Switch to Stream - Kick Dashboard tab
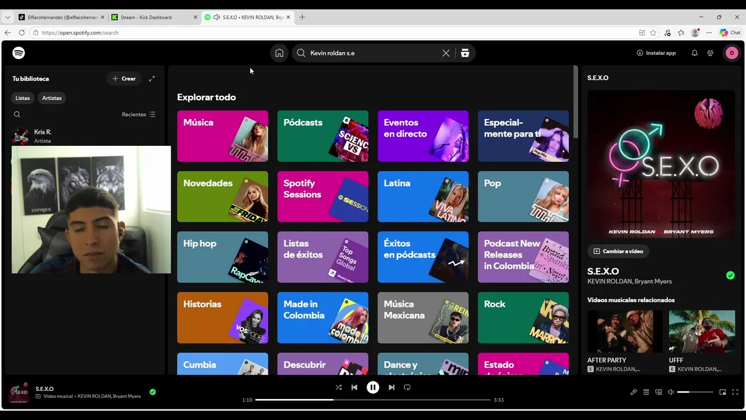 click(x=154, y=17)
